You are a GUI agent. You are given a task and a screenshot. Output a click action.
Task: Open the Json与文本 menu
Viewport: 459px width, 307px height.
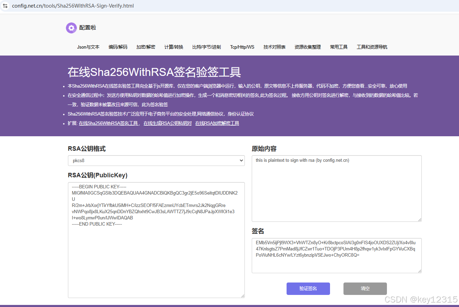pyautogui.click(x=88, y=47)
